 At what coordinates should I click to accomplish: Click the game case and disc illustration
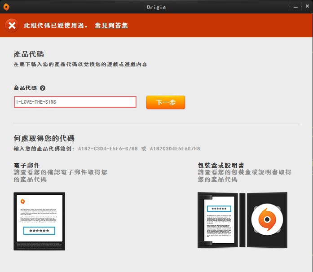point(242,220)
